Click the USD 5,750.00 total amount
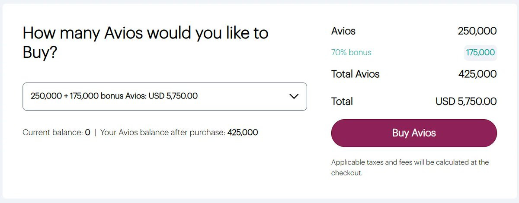The height and width of the screenshot is (203, 519). tap(466, 101)
